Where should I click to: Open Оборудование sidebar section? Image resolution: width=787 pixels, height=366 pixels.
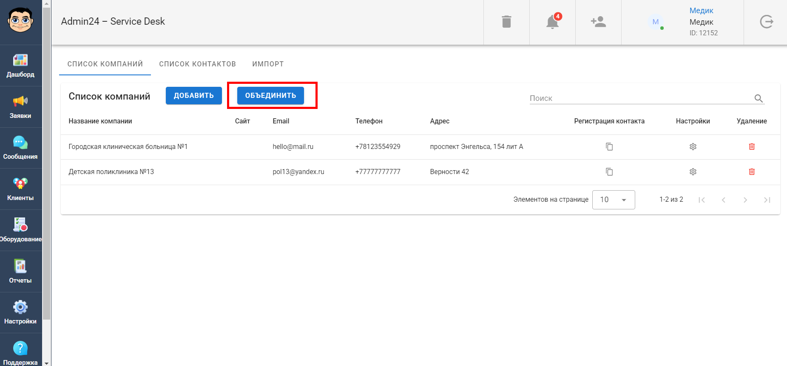(x=20, y=230)
